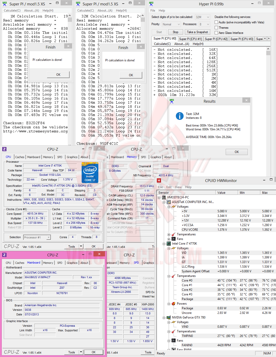The width and height of the screenshot is (276, 357).
Task: Click the Tools button in CPU-Z Mainboard window
Action: pyautogui.click(x=72, y=352)
